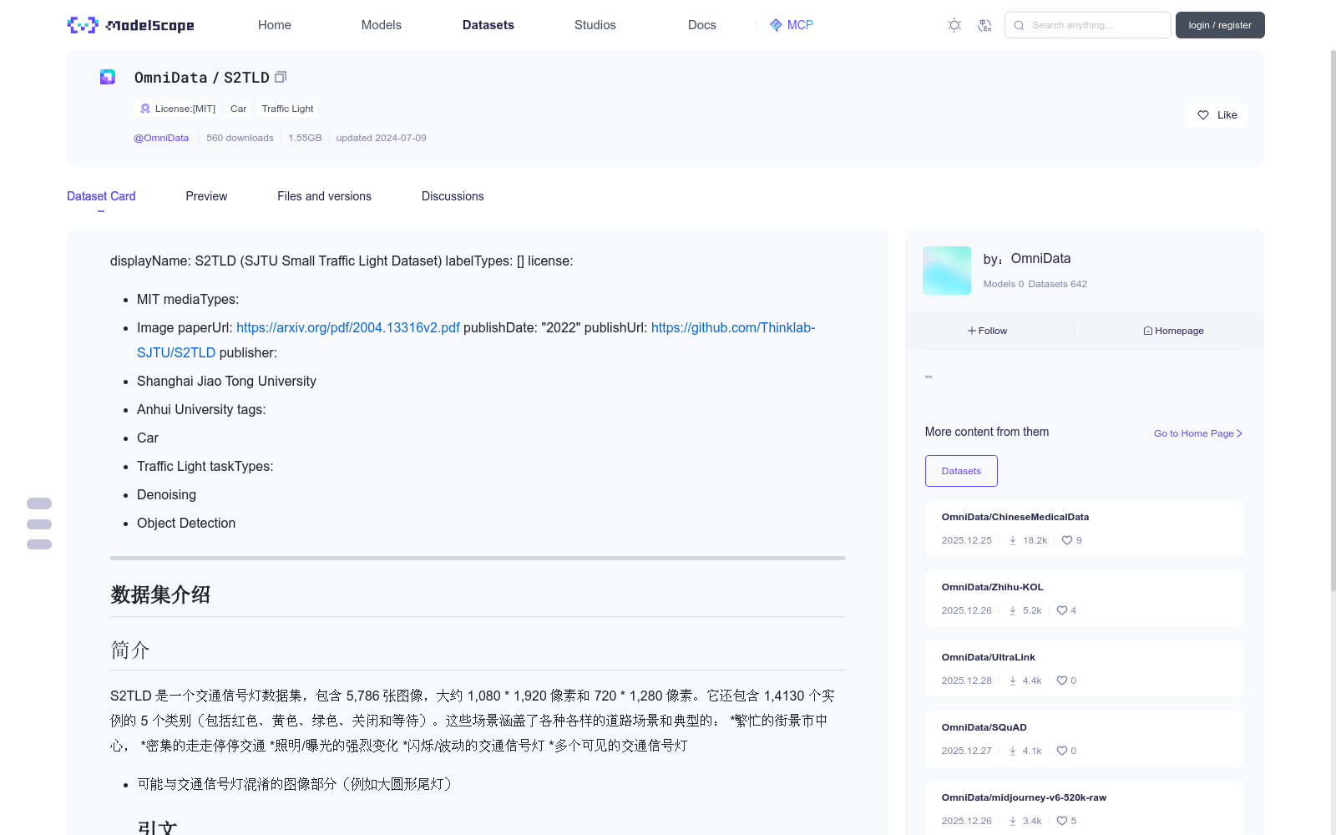Click the search magnifier icon

click(1019, 25)
